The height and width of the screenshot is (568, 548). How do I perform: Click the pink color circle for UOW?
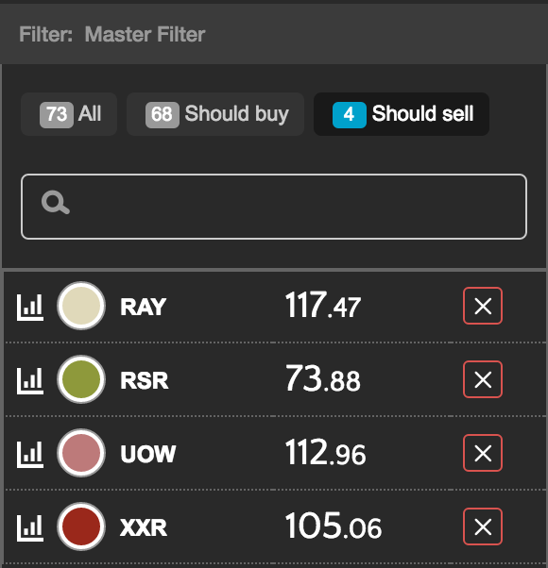(81, 453)
